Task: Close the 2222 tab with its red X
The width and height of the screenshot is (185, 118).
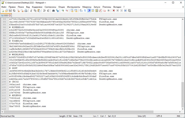Action: (10, 15)
